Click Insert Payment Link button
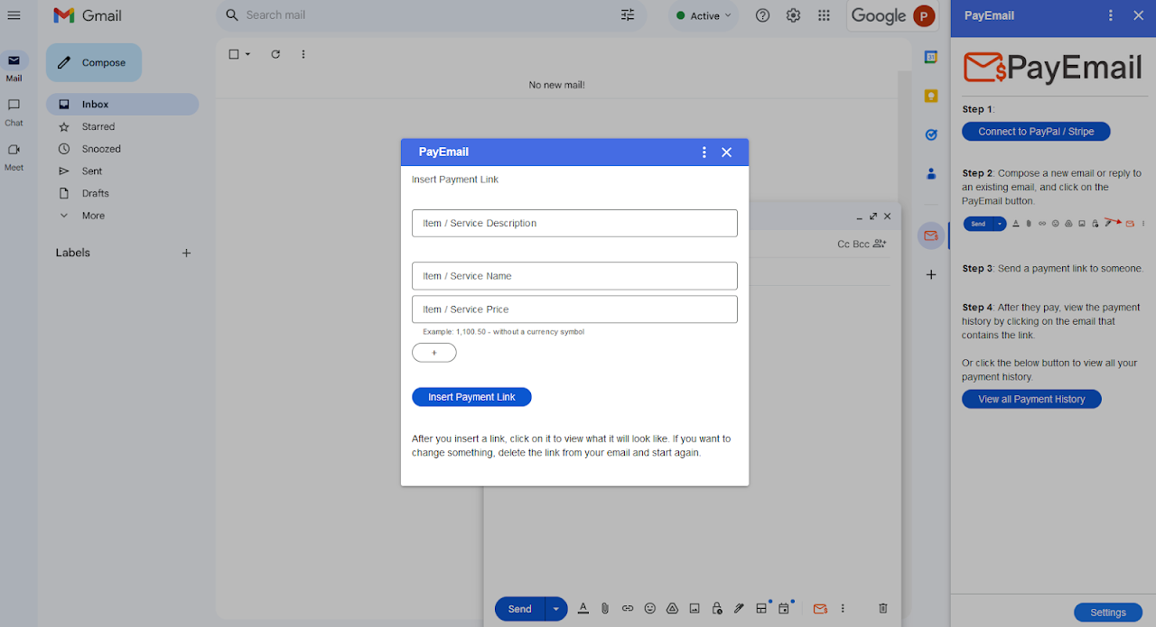The width and height of the screenshot is (1156, 627). coord(471,397)
